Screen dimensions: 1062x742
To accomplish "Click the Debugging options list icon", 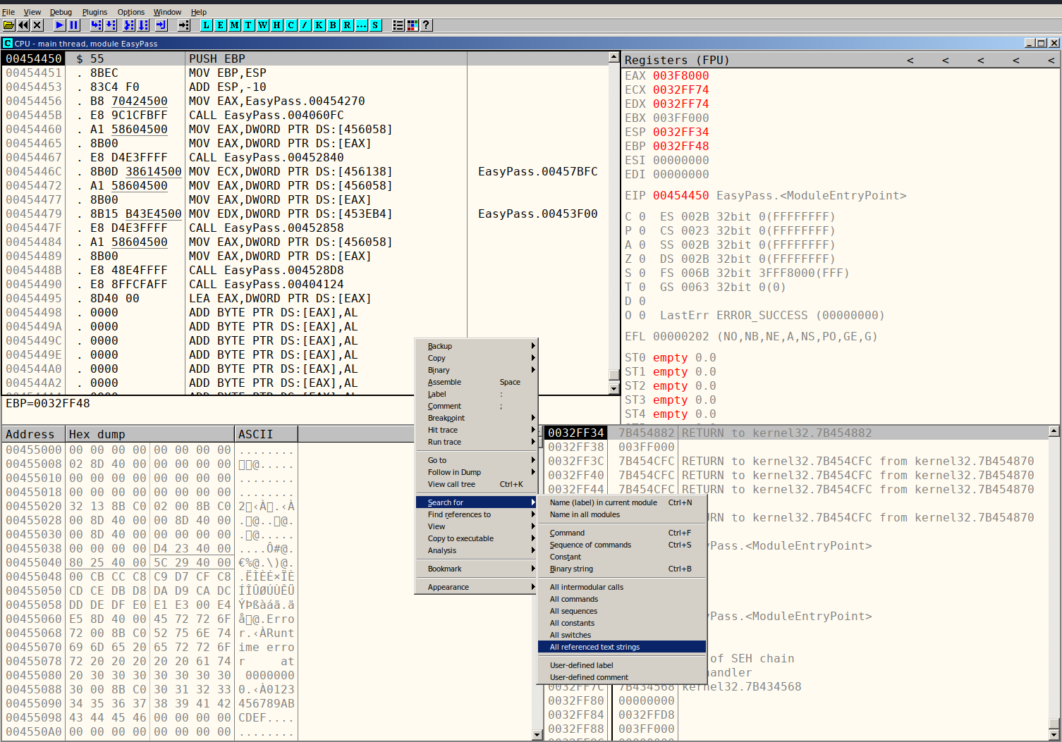I will pos(398,25).
